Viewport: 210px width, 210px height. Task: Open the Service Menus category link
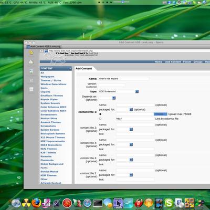[x=49, y=172]
